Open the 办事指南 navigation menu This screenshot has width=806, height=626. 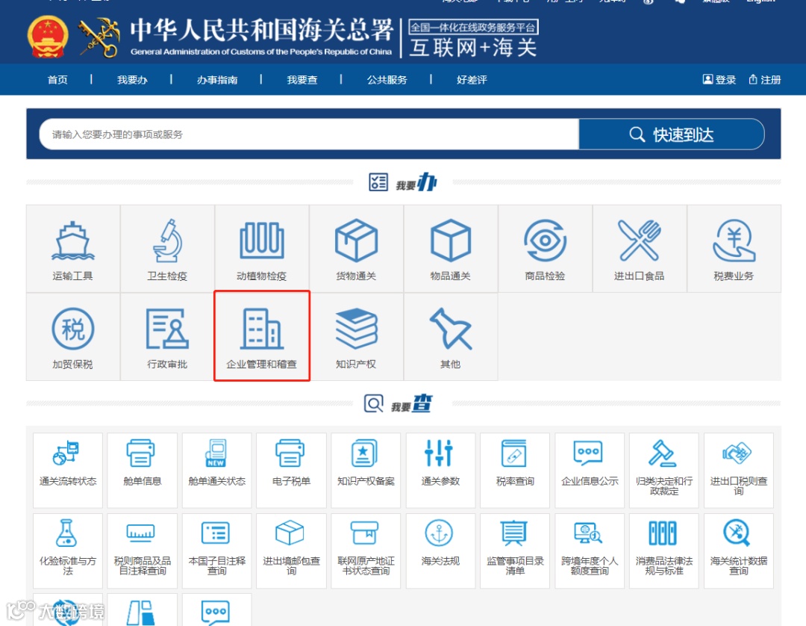click(217, 80)
